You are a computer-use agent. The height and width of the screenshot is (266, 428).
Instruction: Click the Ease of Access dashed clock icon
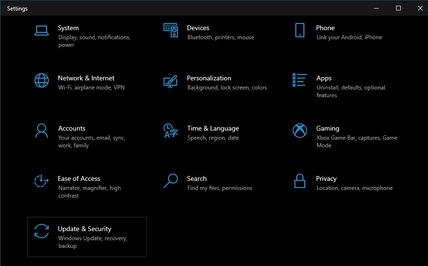pyautogui.click(x=42, y=181)
